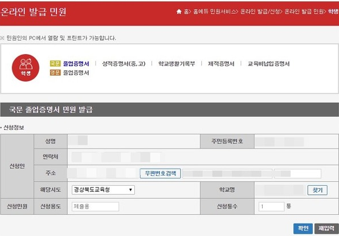The image size is (339, 236).
Task: Click the 찾기 button next to 학교명
Action: tap(317, 190)
